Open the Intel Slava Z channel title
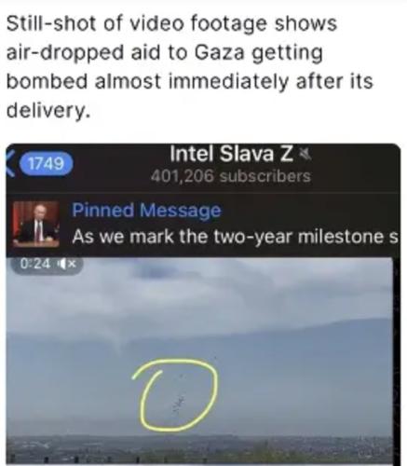 point(231,154)
